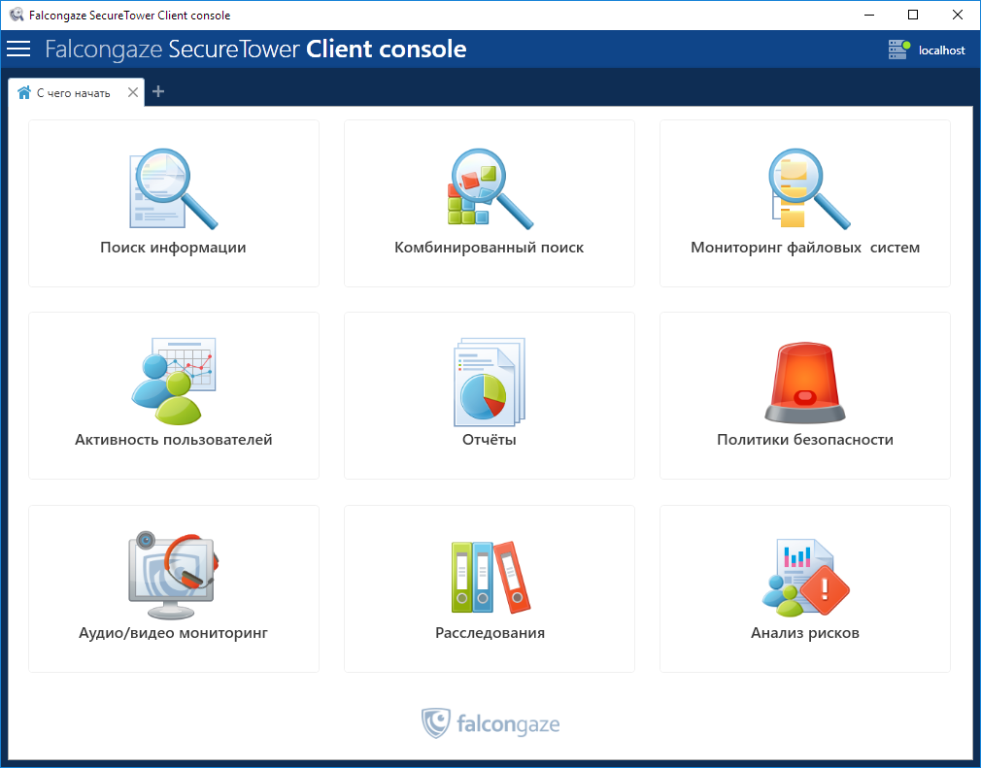Open Мониторинг файловых систем folder icon

[x=810, y=188]
